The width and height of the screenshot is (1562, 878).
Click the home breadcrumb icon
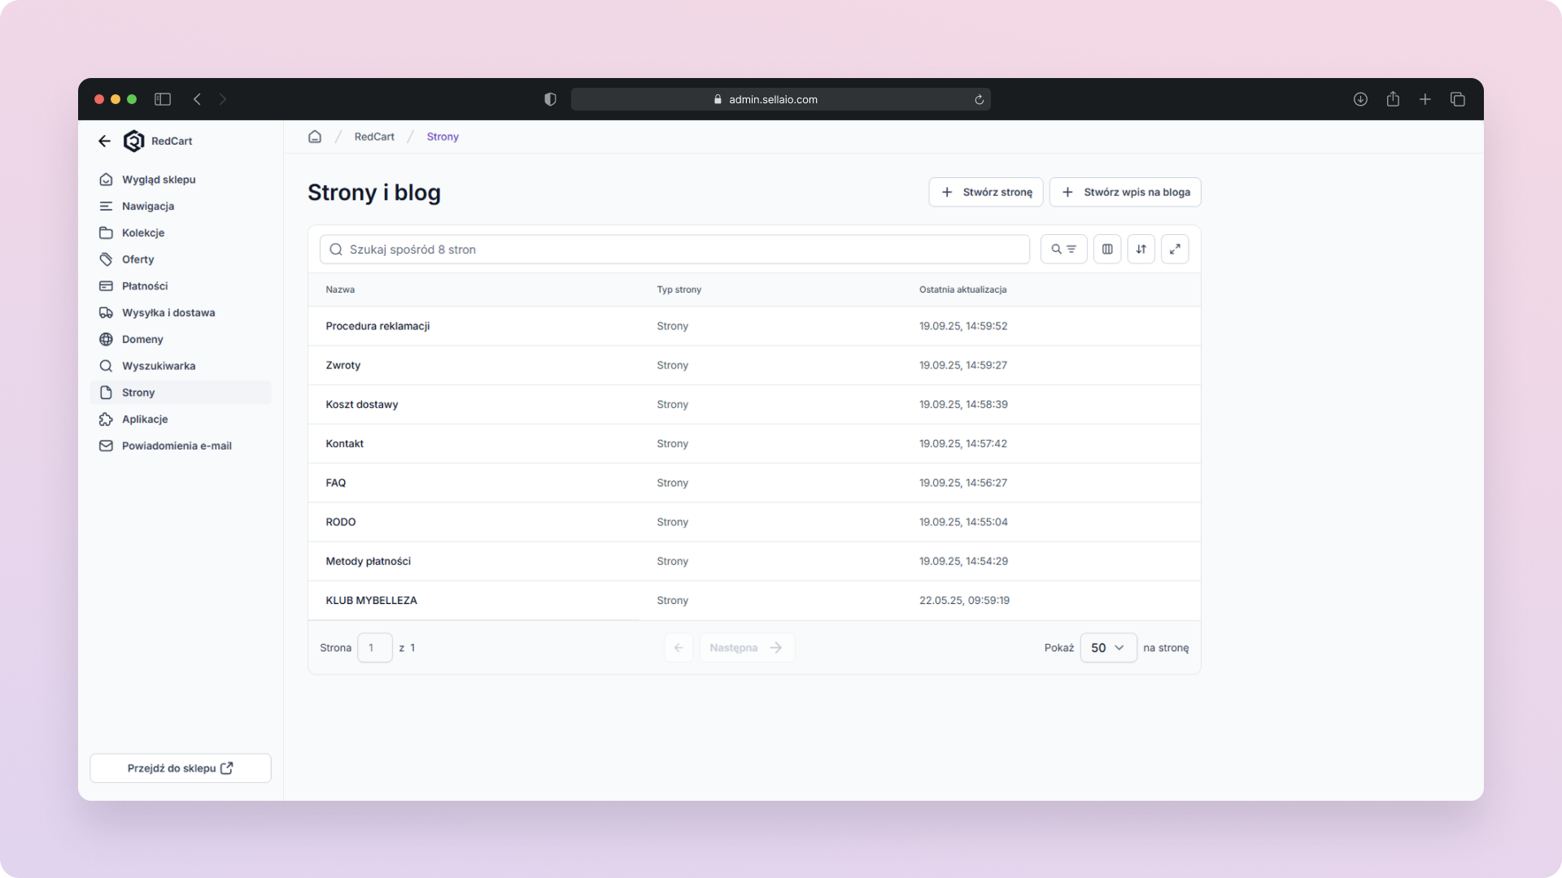pos(315,137)
